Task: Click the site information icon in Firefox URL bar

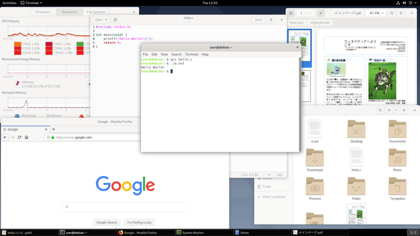Action: pos(48,137)
